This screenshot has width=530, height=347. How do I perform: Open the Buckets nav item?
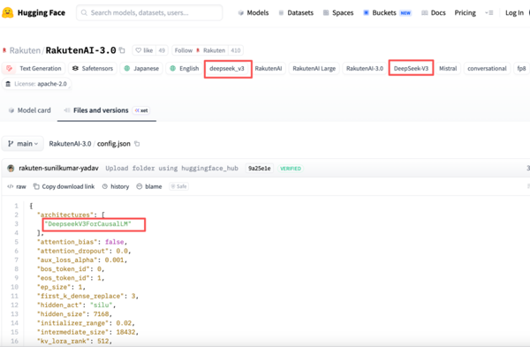click(x=388, y=13)
